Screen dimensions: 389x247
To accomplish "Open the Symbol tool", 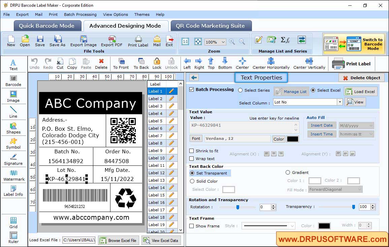I will [13, 144].
